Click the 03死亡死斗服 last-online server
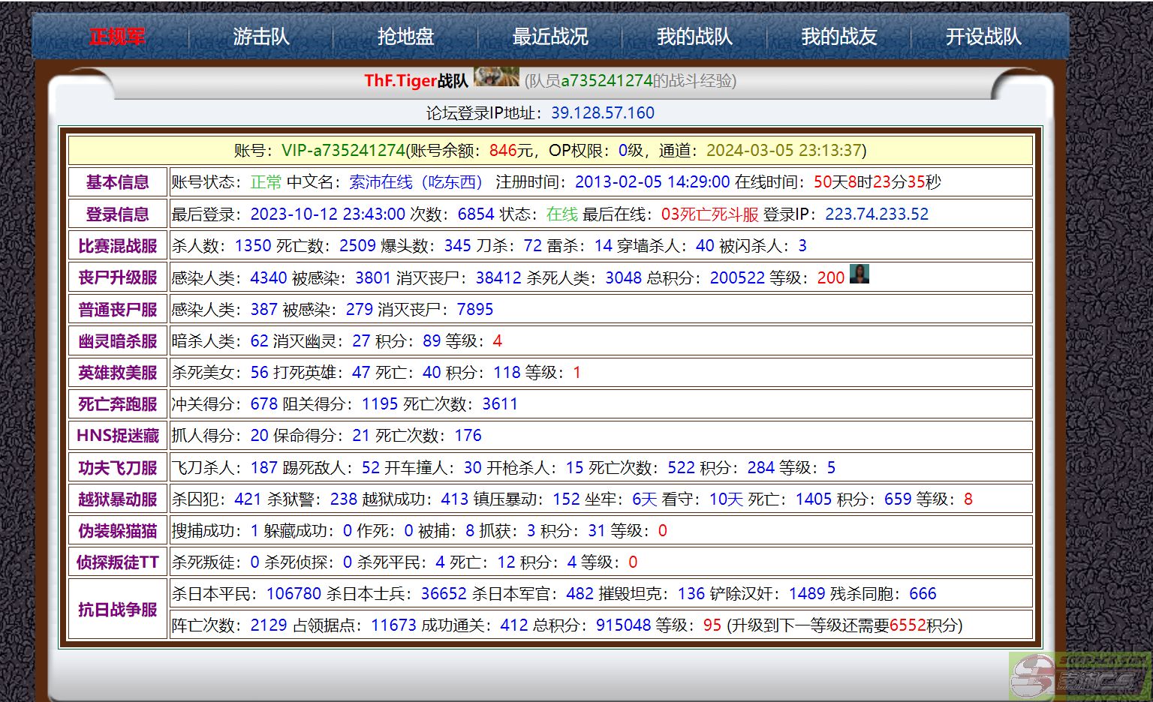The height and width of the screenshot is (702, 1153). (710, 214)
